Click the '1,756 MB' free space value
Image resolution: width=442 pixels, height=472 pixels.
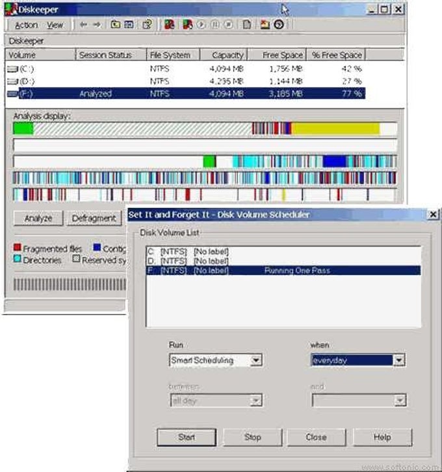click(285, 69)
